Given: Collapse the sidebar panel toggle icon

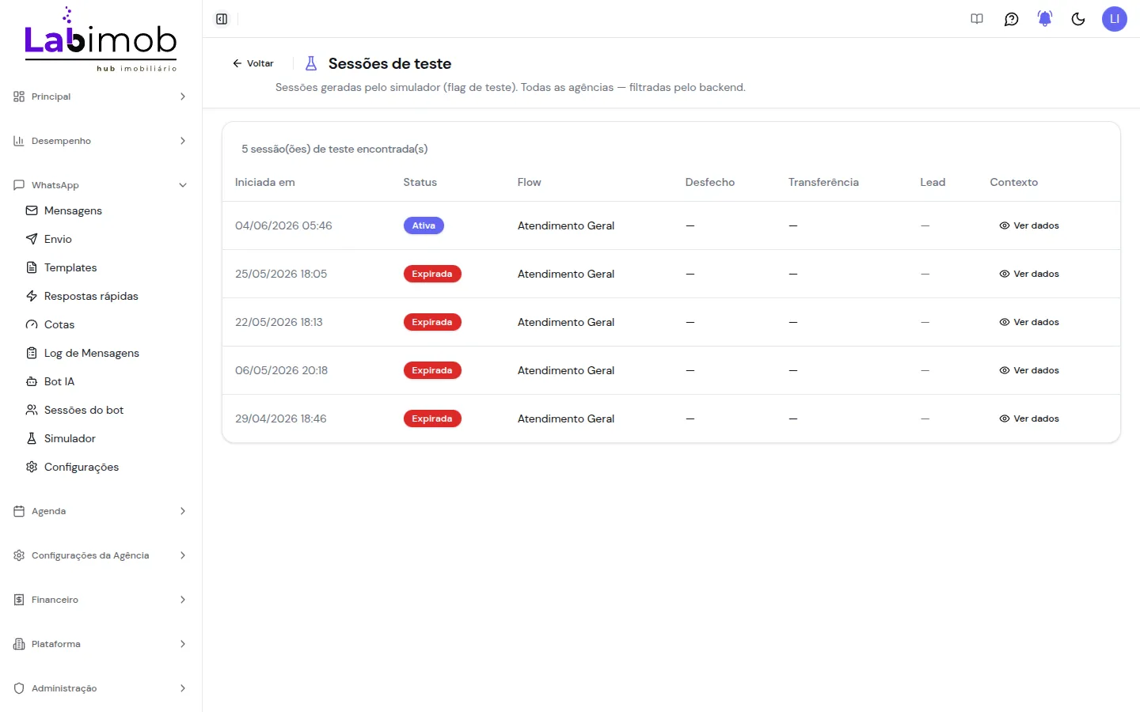Looking at the screenshot, I should point(222,19).
